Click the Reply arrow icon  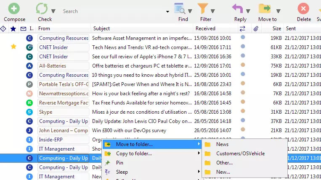pyautogui.click(x=239, y=8)
